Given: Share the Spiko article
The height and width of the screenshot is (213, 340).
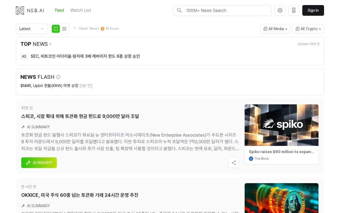Looking at the screenshot, I should [x=234, y=163].
